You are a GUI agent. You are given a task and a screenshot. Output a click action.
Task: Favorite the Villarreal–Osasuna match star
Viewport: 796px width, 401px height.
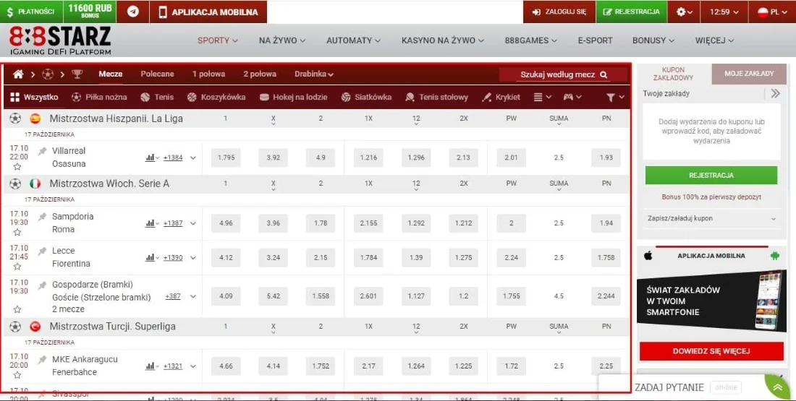[17, 166]
